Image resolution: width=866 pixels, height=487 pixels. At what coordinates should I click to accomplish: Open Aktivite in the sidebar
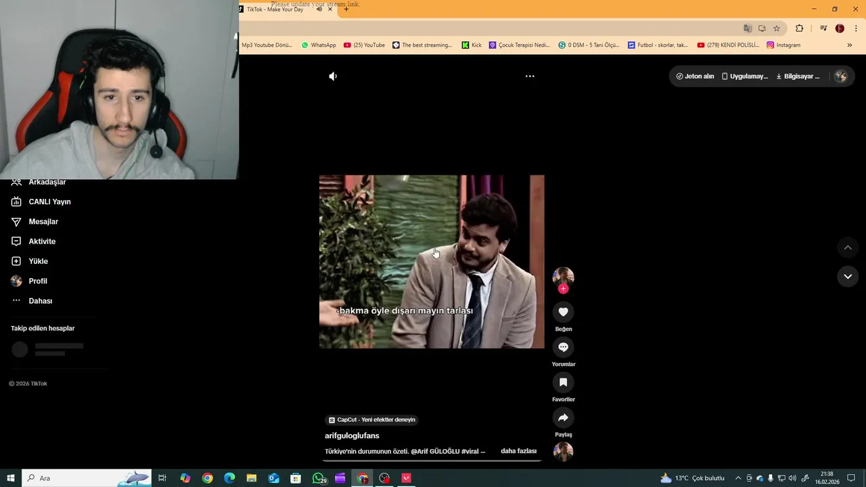click(x=33, y=241)
